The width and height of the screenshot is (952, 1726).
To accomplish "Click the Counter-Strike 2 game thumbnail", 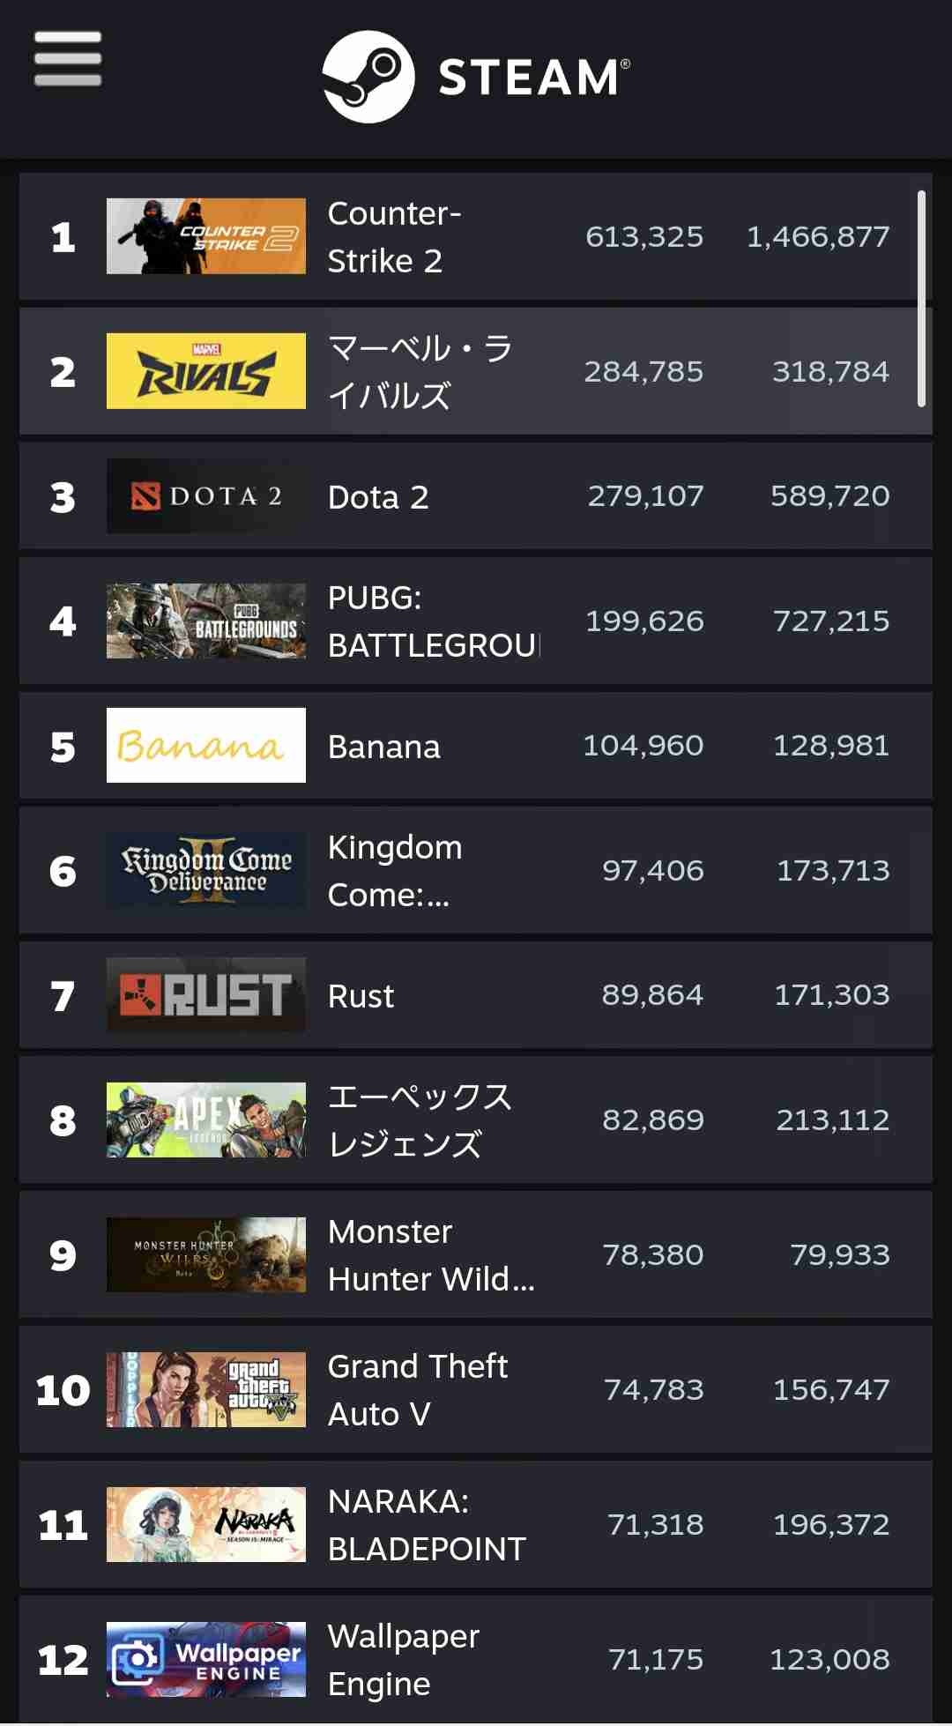I will 206,236.
